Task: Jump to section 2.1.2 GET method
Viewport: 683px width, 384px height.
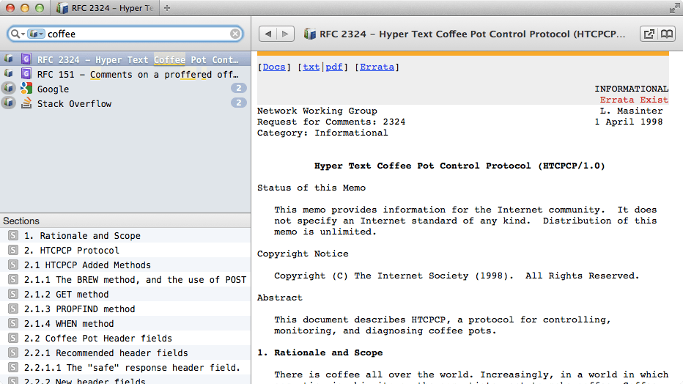Action: 125,295
